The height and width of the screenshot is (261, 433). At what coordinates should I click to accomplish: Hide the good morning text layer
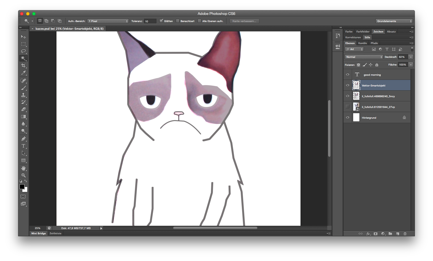point(348,75)
